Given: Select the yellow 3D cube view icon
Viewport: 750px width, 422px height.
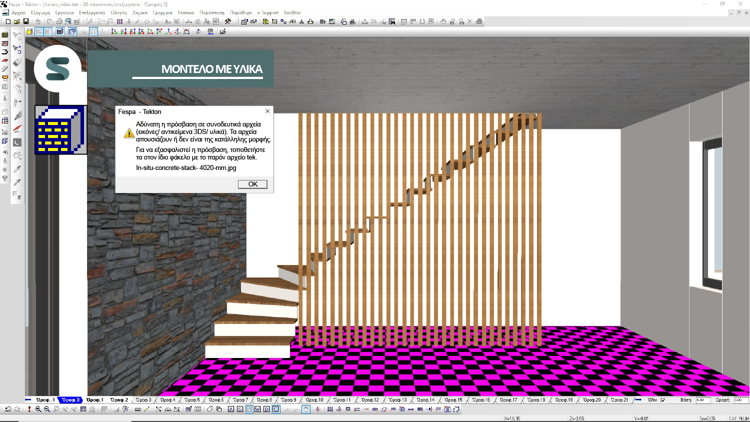Looking at the screenshot, I should pos(29,31).
